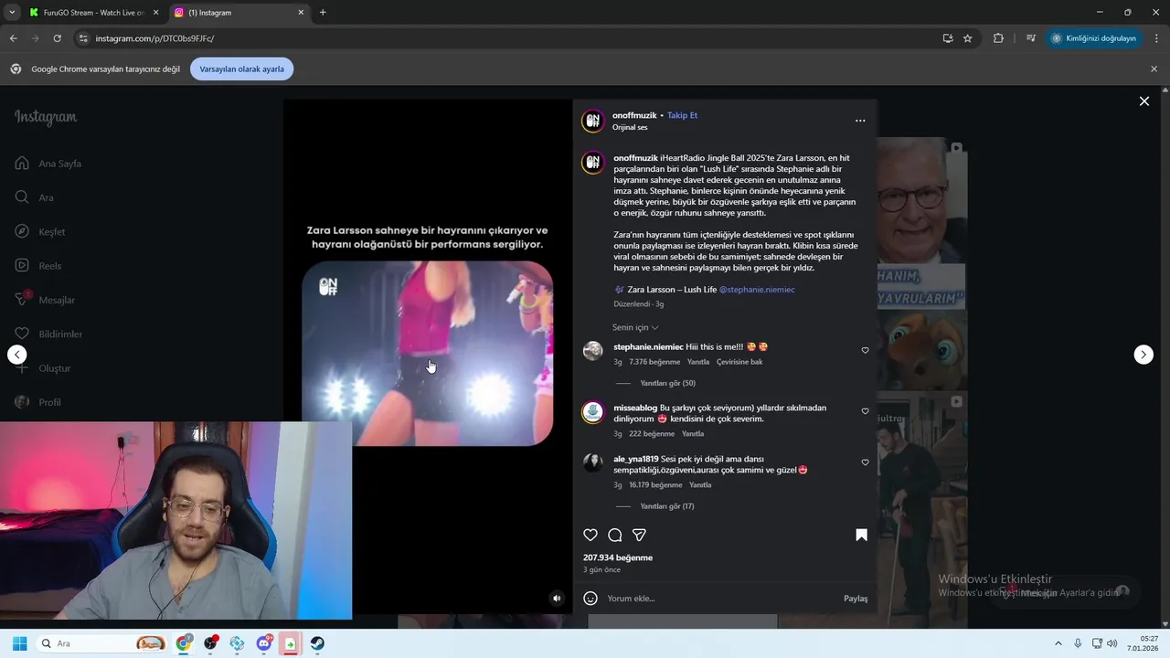Open ale_yna1819 commenter avatar
1170x658 pixels.
[593, 462]
